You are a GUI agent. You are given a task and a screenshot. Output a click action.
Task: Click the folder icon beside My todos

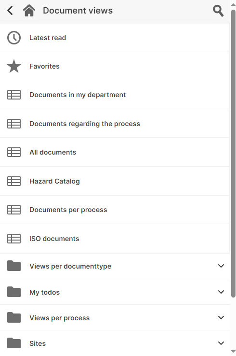pyautogui.click(x=14, y=292)
